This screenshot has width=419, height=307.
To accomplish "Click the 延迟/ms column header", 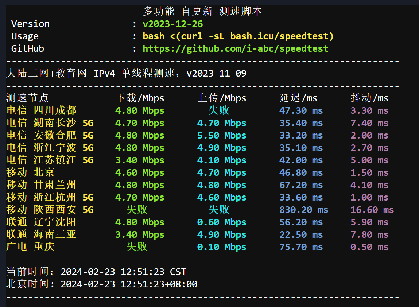I will (299, 98).
